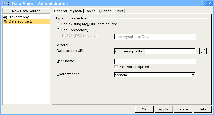
Task: Focus the User name input field
Action: [x=155, y=62]
